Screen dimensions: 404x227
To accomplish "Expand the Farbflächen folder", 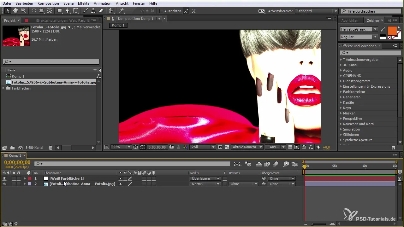I will click(3, 88).
